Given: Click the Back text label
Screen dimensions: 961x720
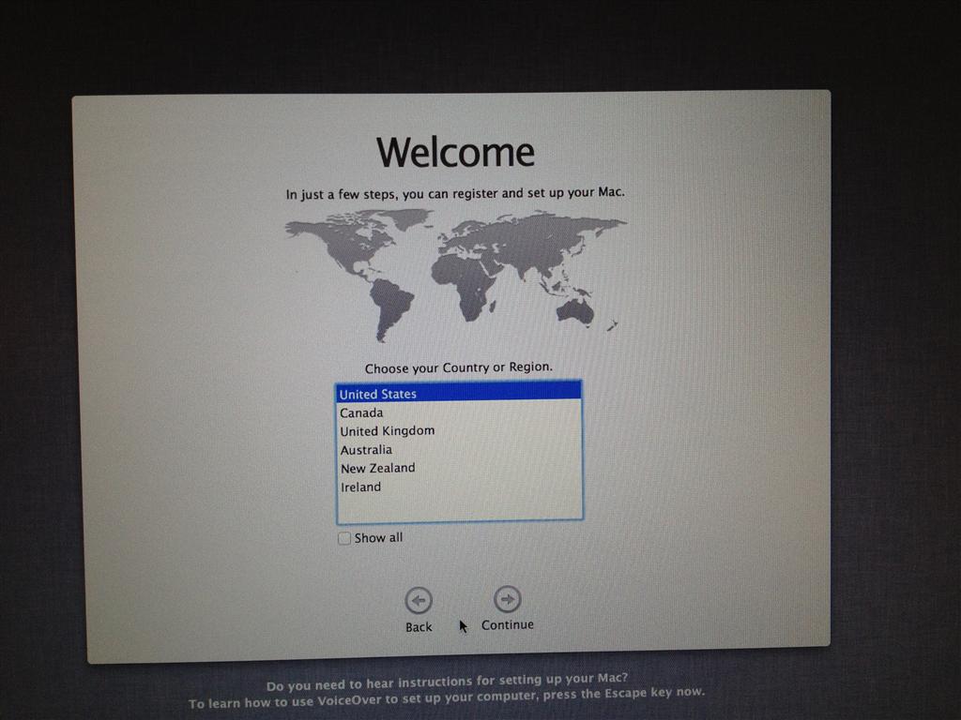Looking at the screenshot, I should (419, 627).
